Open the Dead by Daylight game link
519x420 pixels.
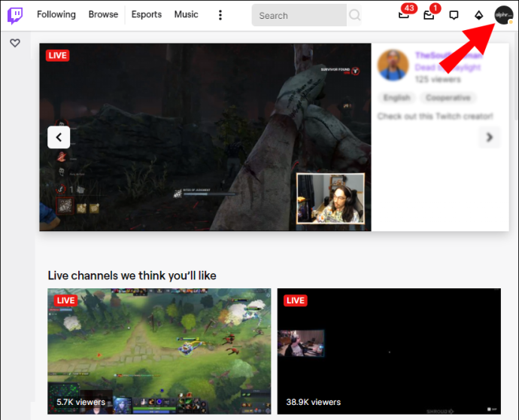[x=448, y=67]
